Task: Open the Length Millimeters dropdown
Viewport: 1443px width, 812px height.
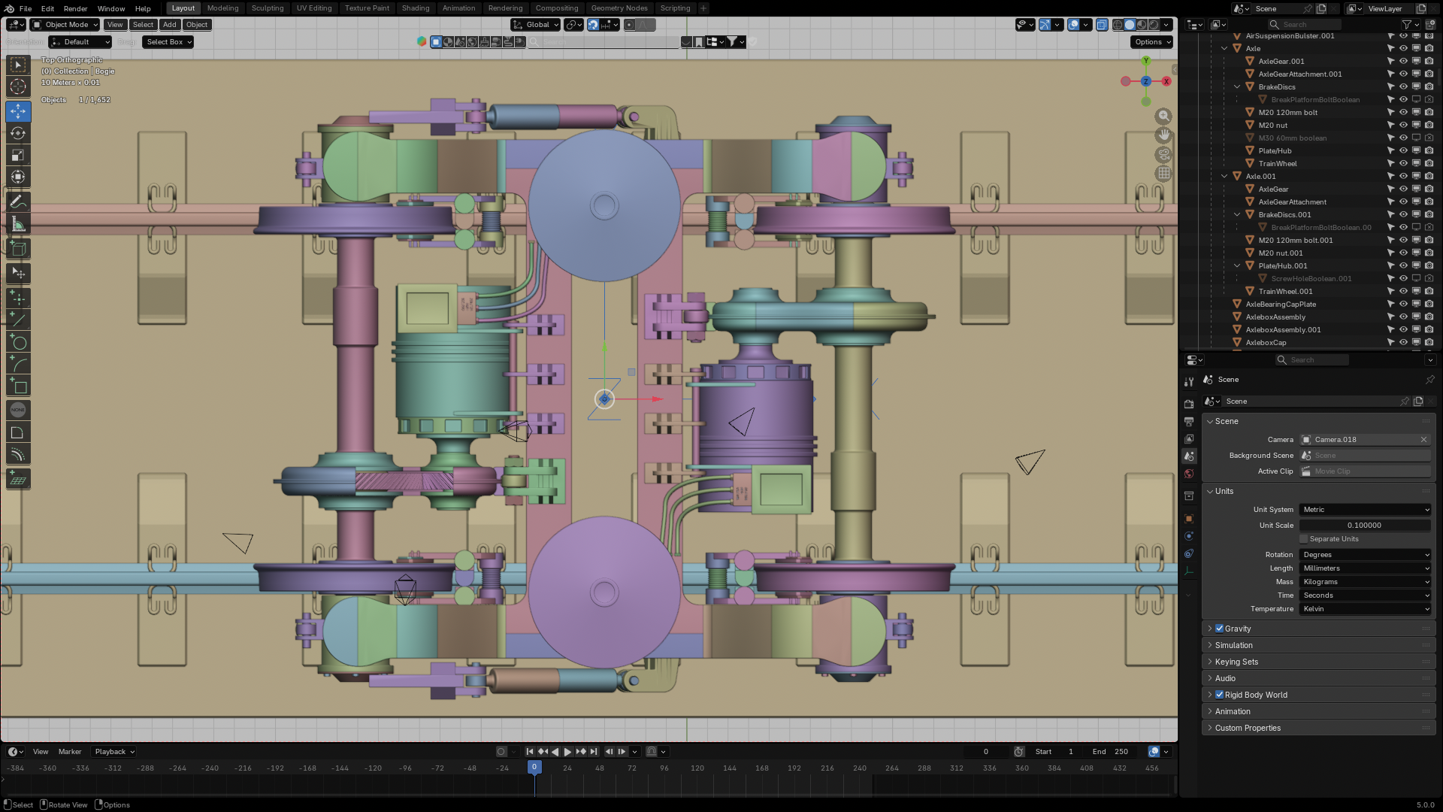Action: [1365, 568]
